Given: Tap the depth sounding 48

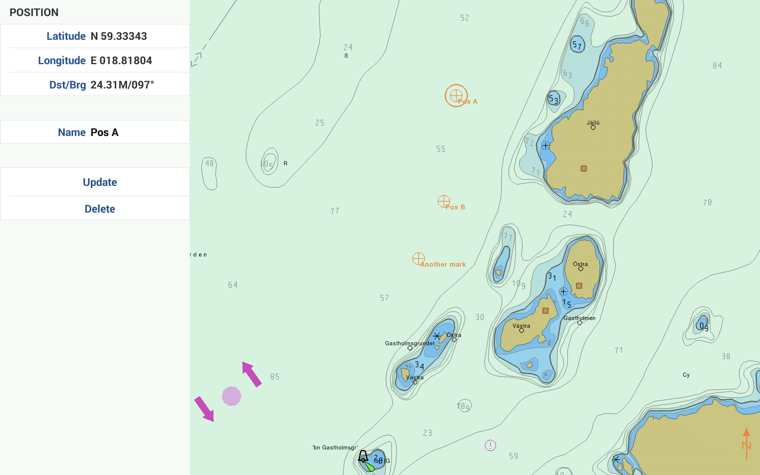Looking at the screenshot, I should coord(209,163).
